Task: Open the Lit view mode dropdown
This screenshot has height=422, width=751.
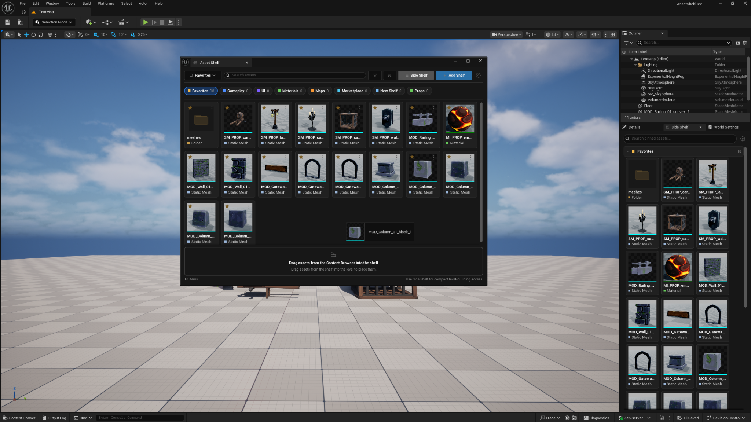Action: 552,34
